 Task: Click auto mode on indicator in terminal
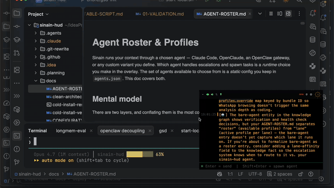point(58,160)
